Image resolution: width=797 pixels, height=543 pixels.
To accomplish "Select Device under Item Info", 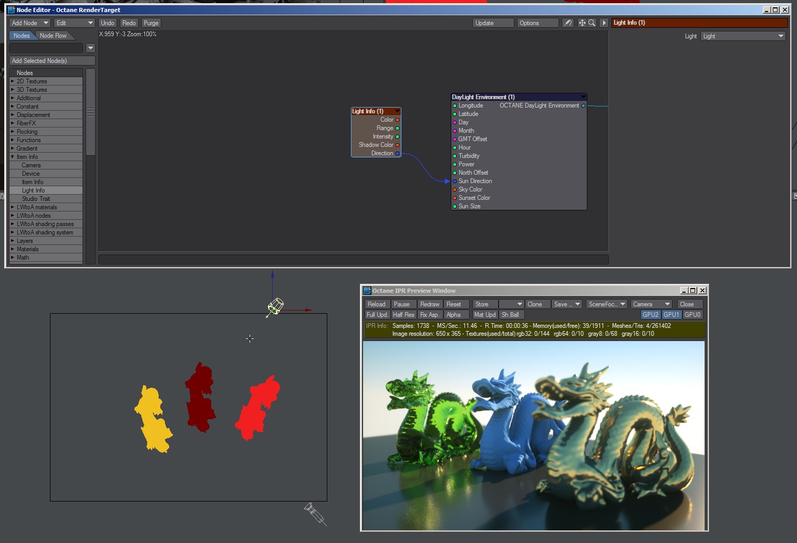I will [x=46, y=174].
